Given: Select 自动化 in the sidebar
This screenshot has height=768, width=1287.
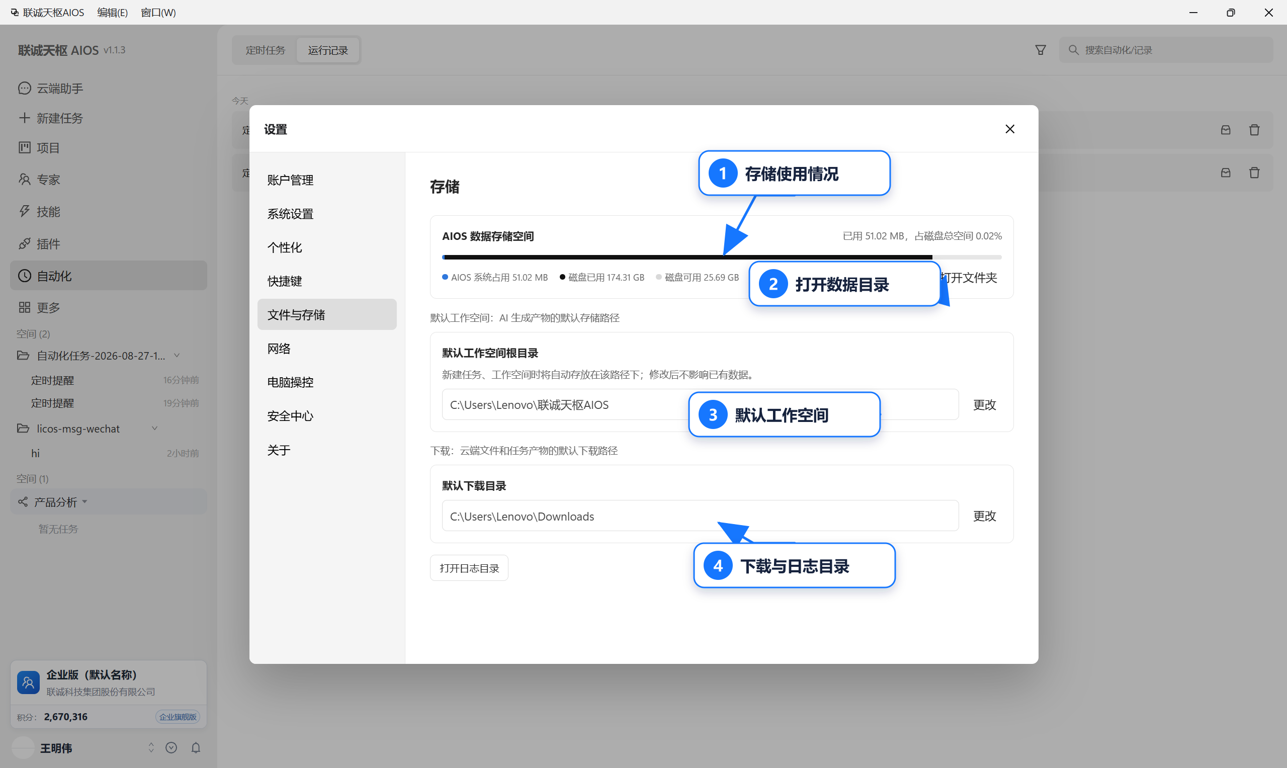Looking at the screenshot, I should pos(109,276).
